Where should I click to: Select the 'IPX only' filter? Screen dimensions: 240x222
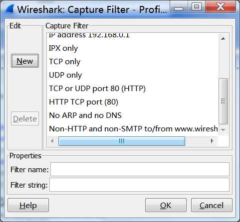[133, 48]
